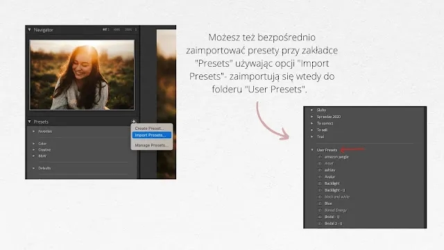Expand the Sprzedaż 2020 preset folder

click(311, 117)
